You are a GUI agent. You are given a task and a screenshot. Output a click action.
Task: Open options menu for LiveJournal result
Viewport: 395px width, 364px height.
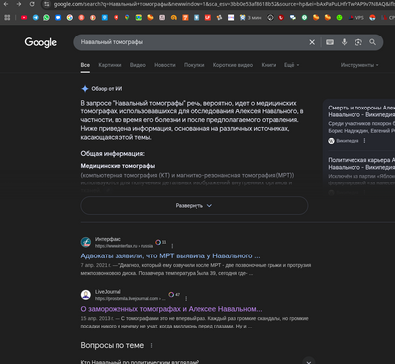click(x=186, y=298)
